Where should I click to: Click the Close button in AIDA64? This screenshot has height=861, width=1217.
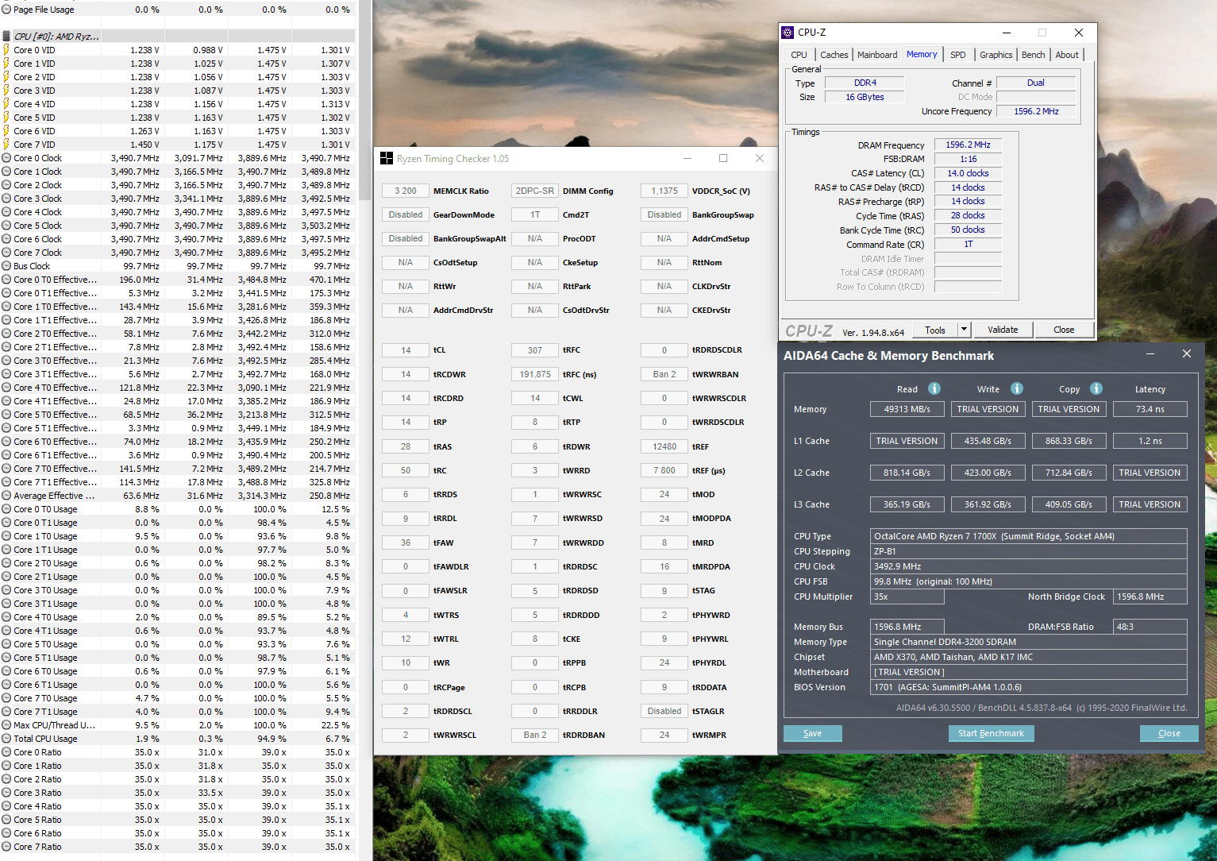pyautogui.click(x=1169, y=733)
